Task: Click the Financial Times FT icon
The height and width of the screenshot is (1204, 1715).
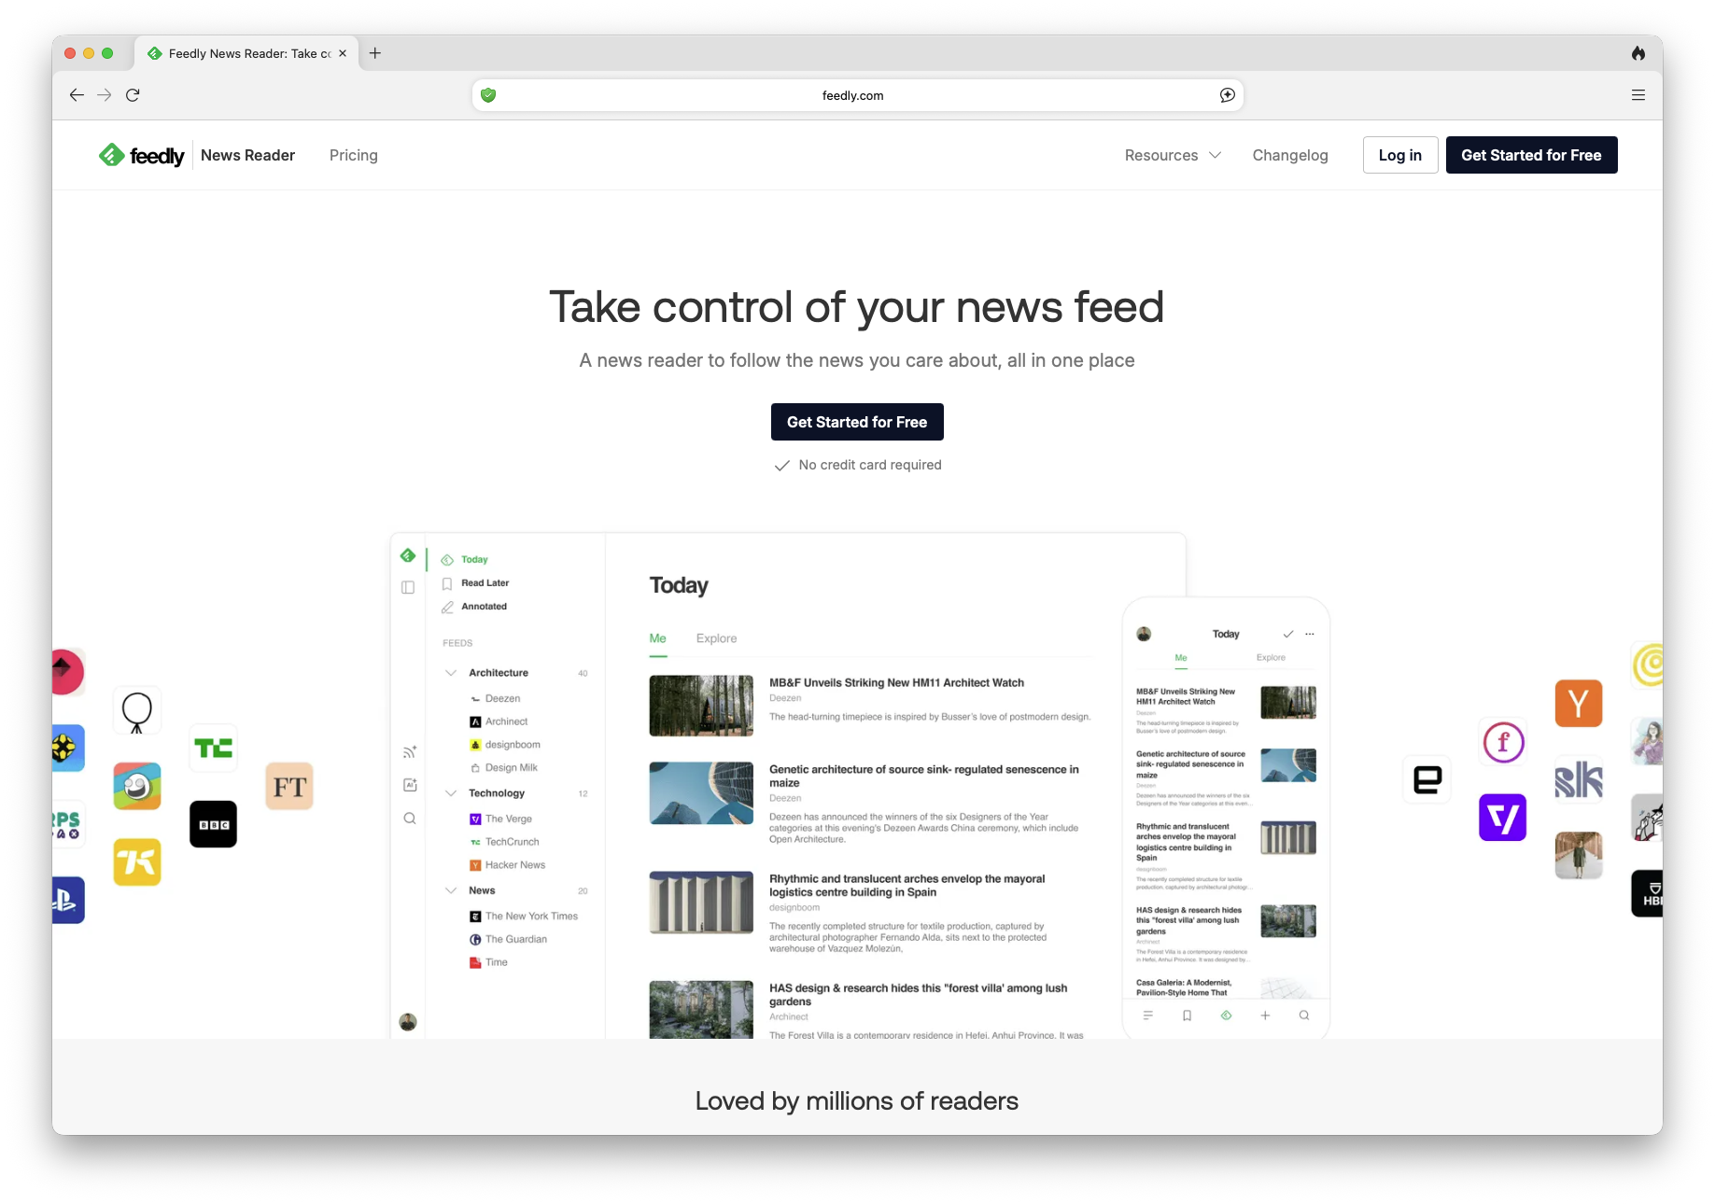Action: point(289,787)
